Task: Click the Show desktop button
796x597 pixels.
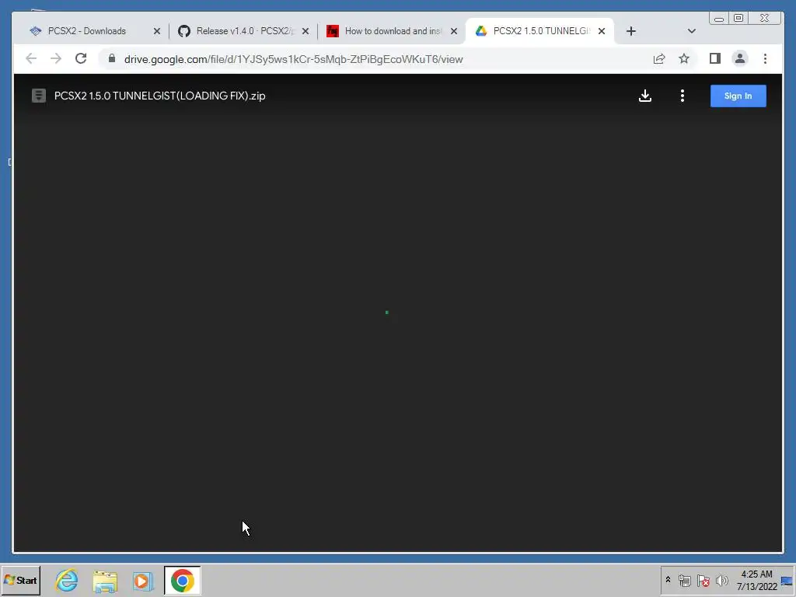Action: coord(787,581)
